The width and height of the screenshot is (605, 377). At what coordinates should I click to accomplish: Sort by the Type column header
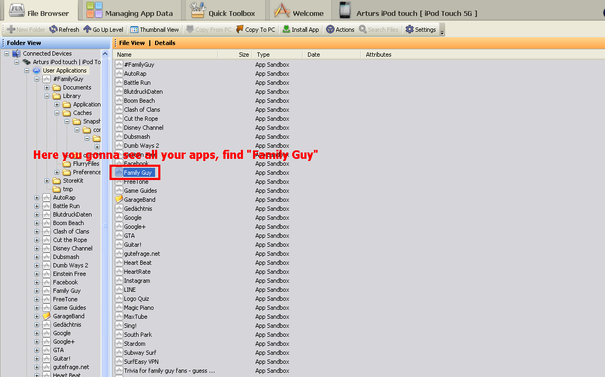coord(278,55)
